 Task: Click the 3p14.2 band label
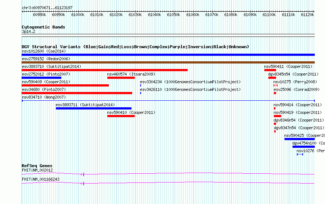(28, 31)
